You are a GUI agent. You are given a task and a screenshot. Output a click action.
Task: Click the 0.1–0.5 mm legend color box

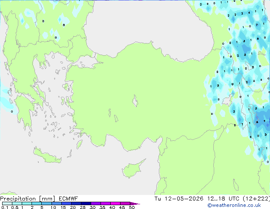coord(7,203)
